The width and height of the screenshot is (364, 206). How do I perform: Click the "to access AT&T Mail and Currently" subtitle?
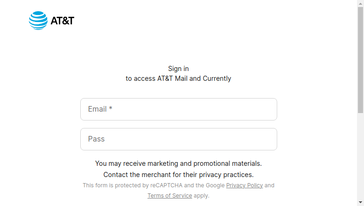pos(178,78)
